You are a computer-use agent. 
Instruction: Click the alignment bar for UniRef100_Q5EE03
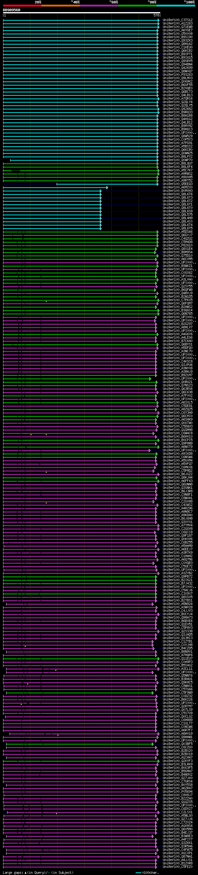(x=107, y=184)
